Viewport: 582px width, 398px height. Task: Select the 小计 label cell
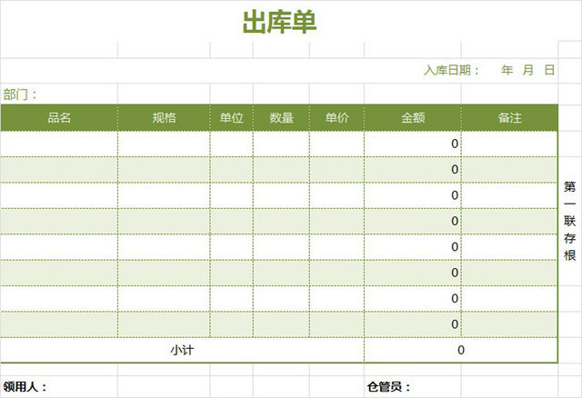pyautogui.click(x=182, y=350)
